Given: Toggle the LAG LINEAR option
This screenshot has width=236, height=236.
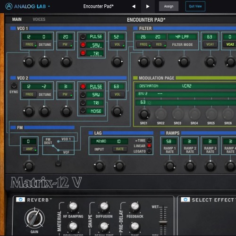Looking at the screenshot, I should point(149,146).
